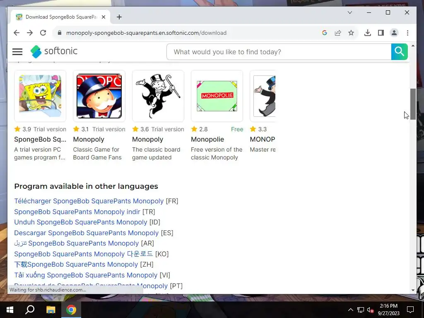
Task: Open French Télécharger SpongeBob link
Action: pos(89,201)
